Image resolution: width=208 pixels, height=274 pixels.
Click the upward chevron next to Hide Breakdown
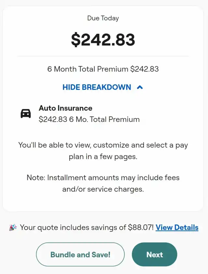pos(140,87)
